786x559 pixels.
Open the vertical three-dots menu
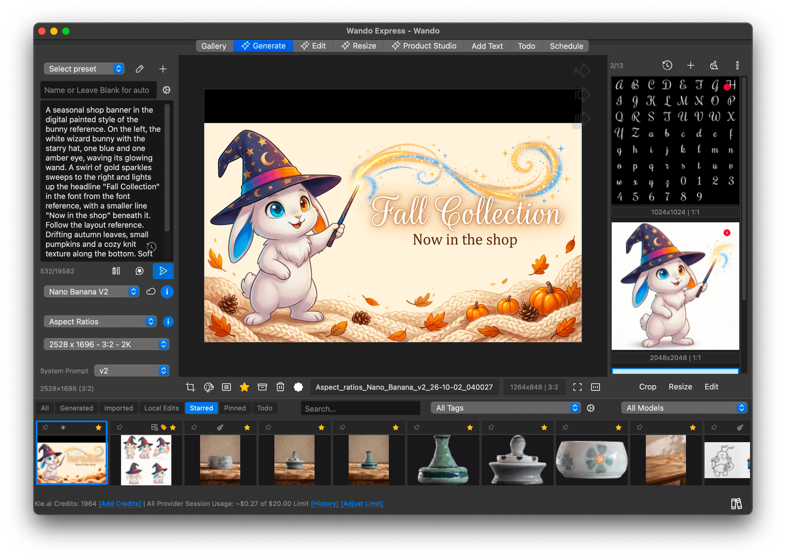[x=737, y=65]
